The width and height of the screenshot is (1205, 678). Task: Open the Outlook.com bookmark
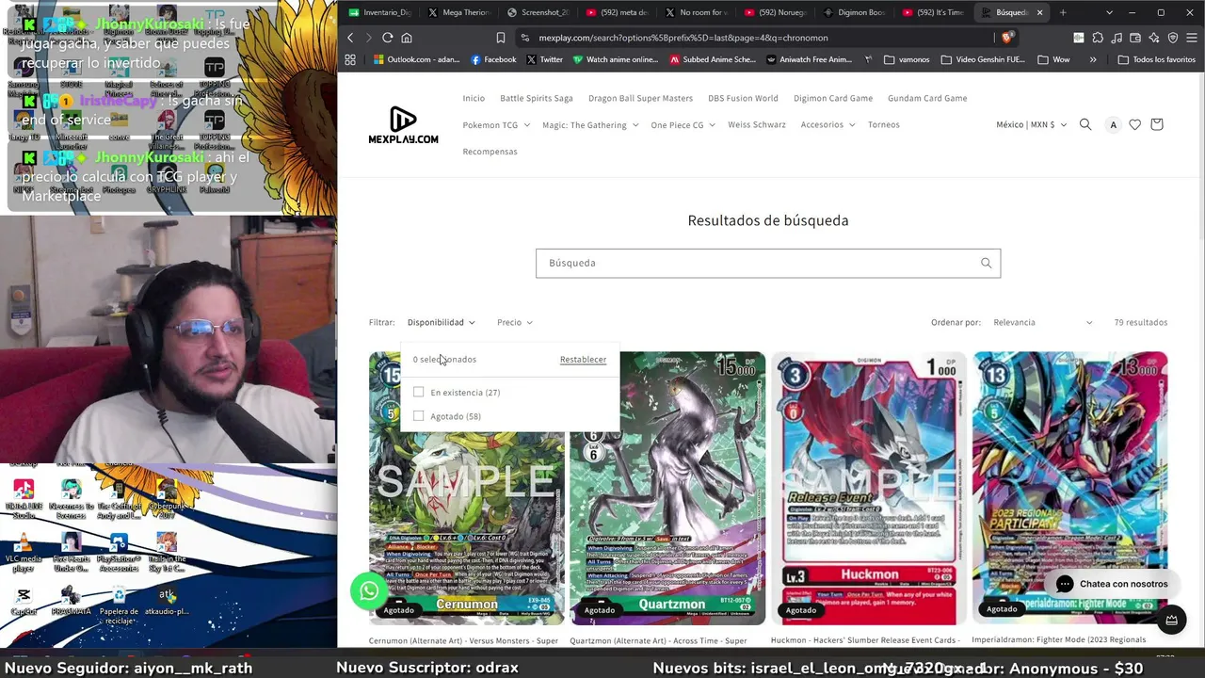click(x=417, y=59)
